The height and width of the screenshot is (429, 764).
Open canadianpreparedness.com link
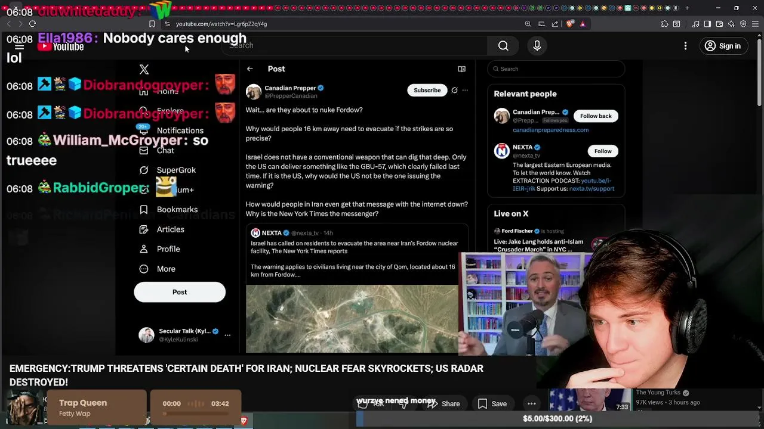coord(550,130)
